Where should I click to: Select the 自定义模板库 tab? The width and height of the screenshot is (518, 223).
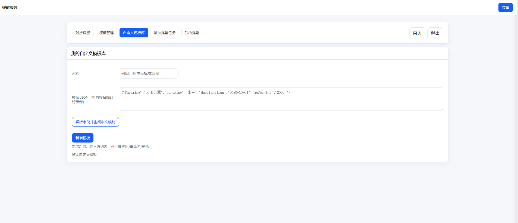[x=134, y=33]
